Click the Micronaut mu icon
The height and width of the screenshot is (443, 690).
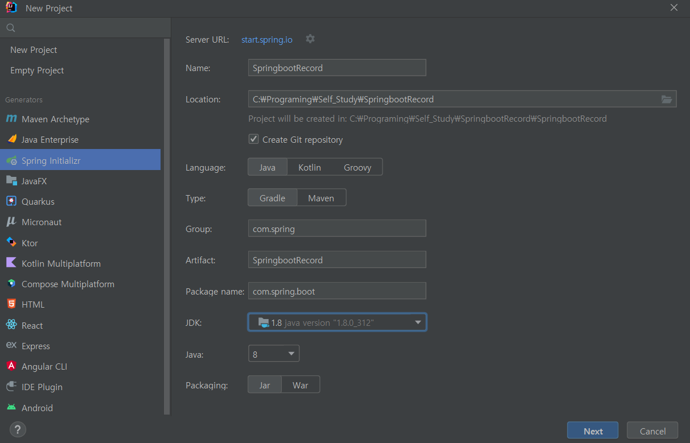point(11,222)
